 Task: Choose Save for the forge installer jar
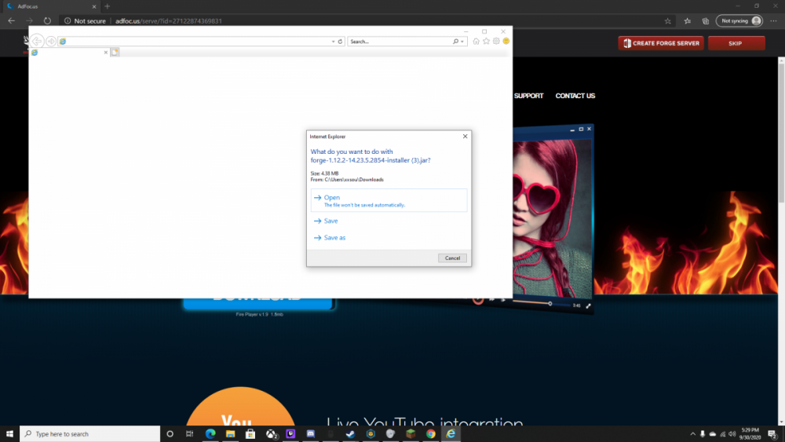point(330,221)
